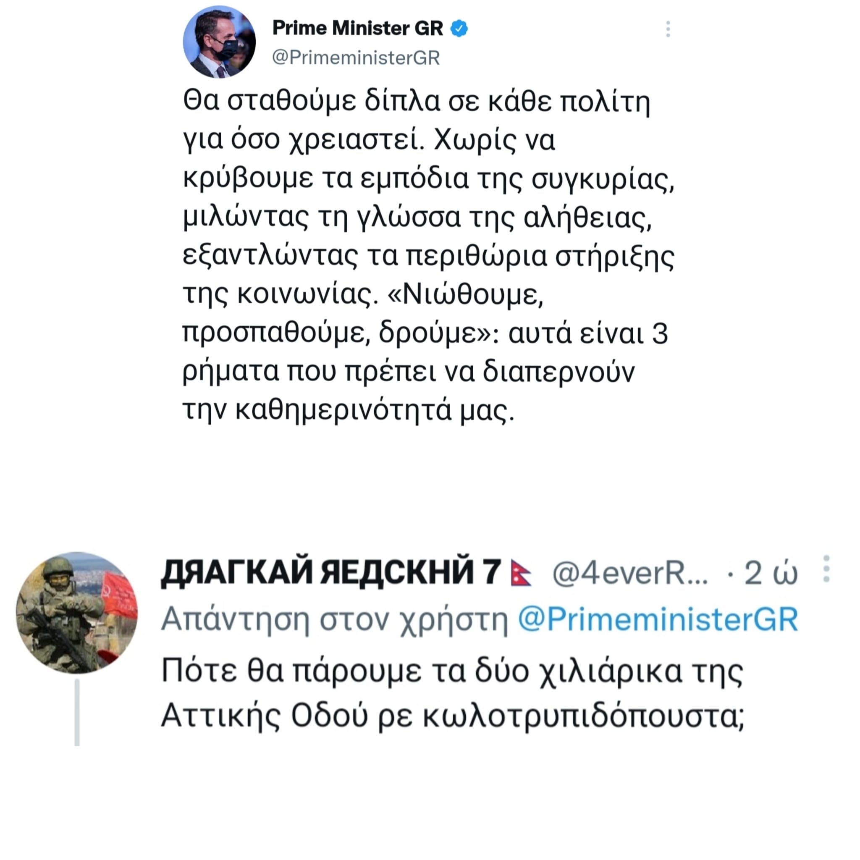Click the vertical thread line below the reply avatar

tap(77, 712)
